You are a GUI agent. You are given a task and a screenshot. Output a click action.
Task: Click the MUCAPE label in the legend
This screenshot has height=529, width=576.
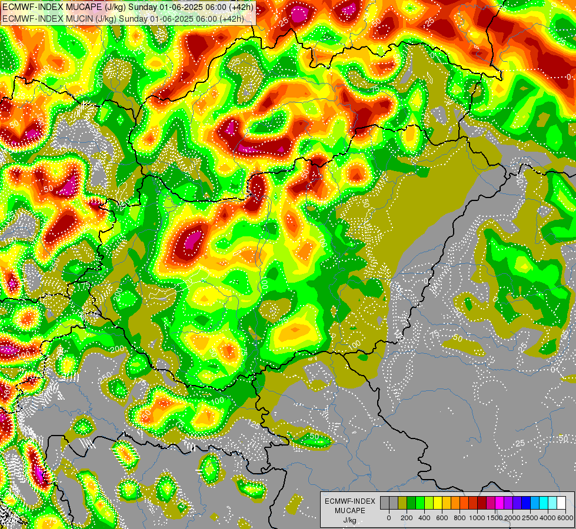(x=350, y=511)
